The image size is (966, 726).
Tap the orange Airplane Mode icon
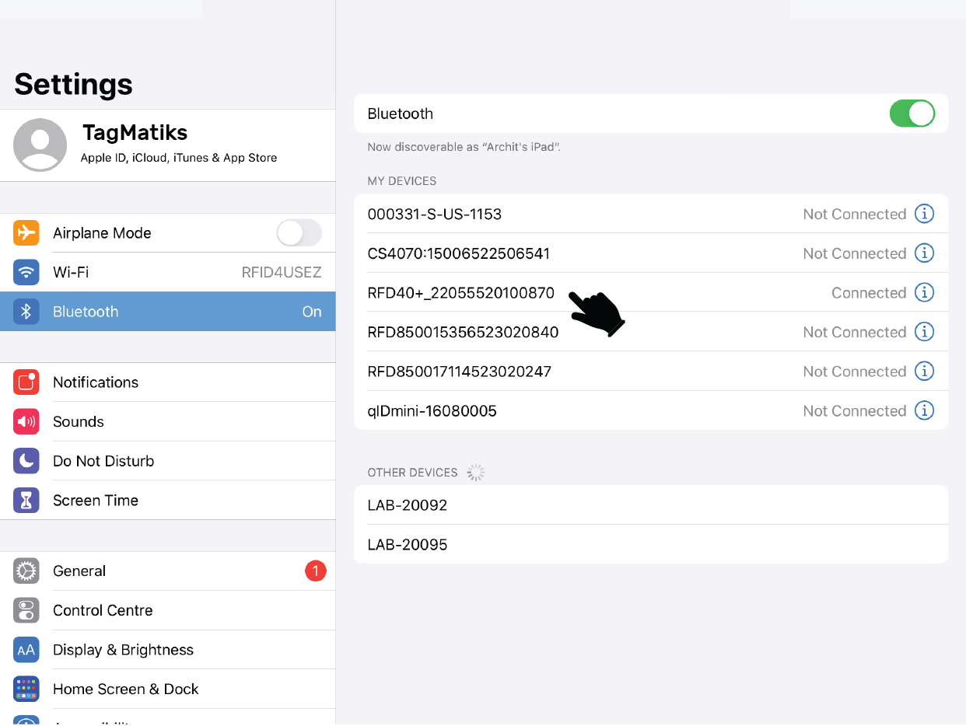tap(26, 232)
